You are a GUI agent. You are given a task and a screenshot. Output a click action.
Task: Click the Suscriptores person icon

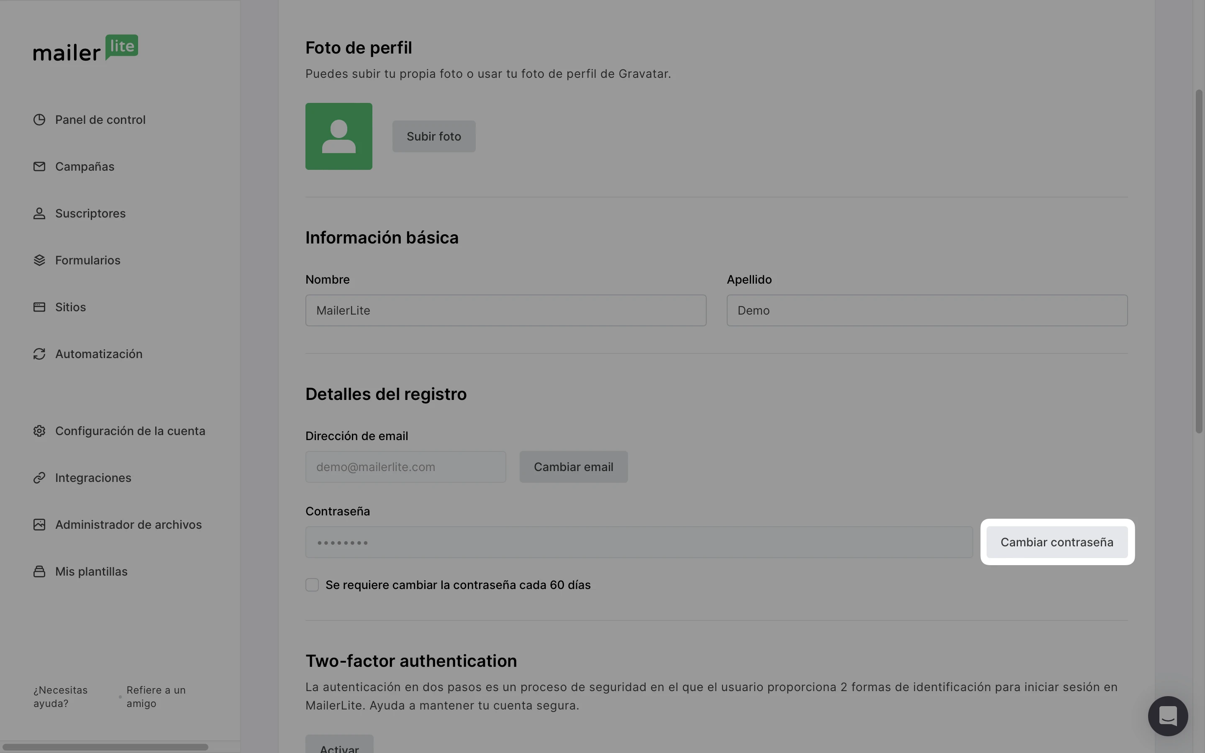click(39, 213)
